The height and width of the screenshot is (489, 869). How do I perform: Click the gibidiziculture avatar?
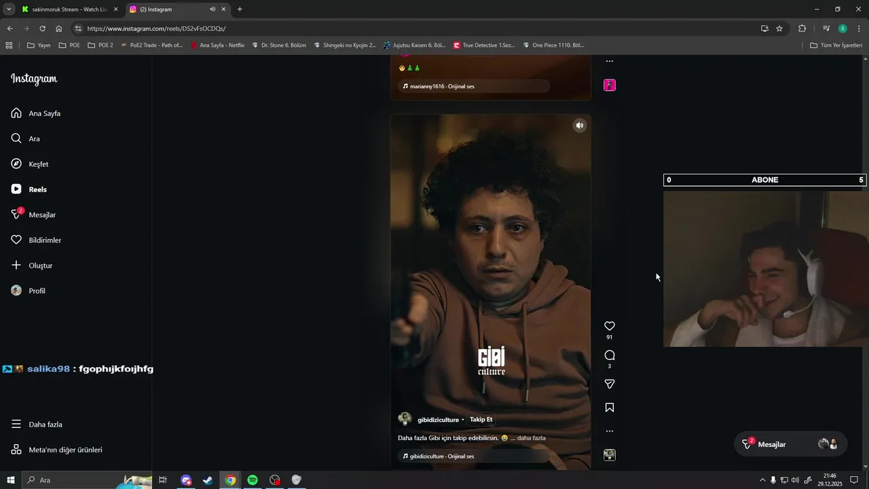click(405, 419)
